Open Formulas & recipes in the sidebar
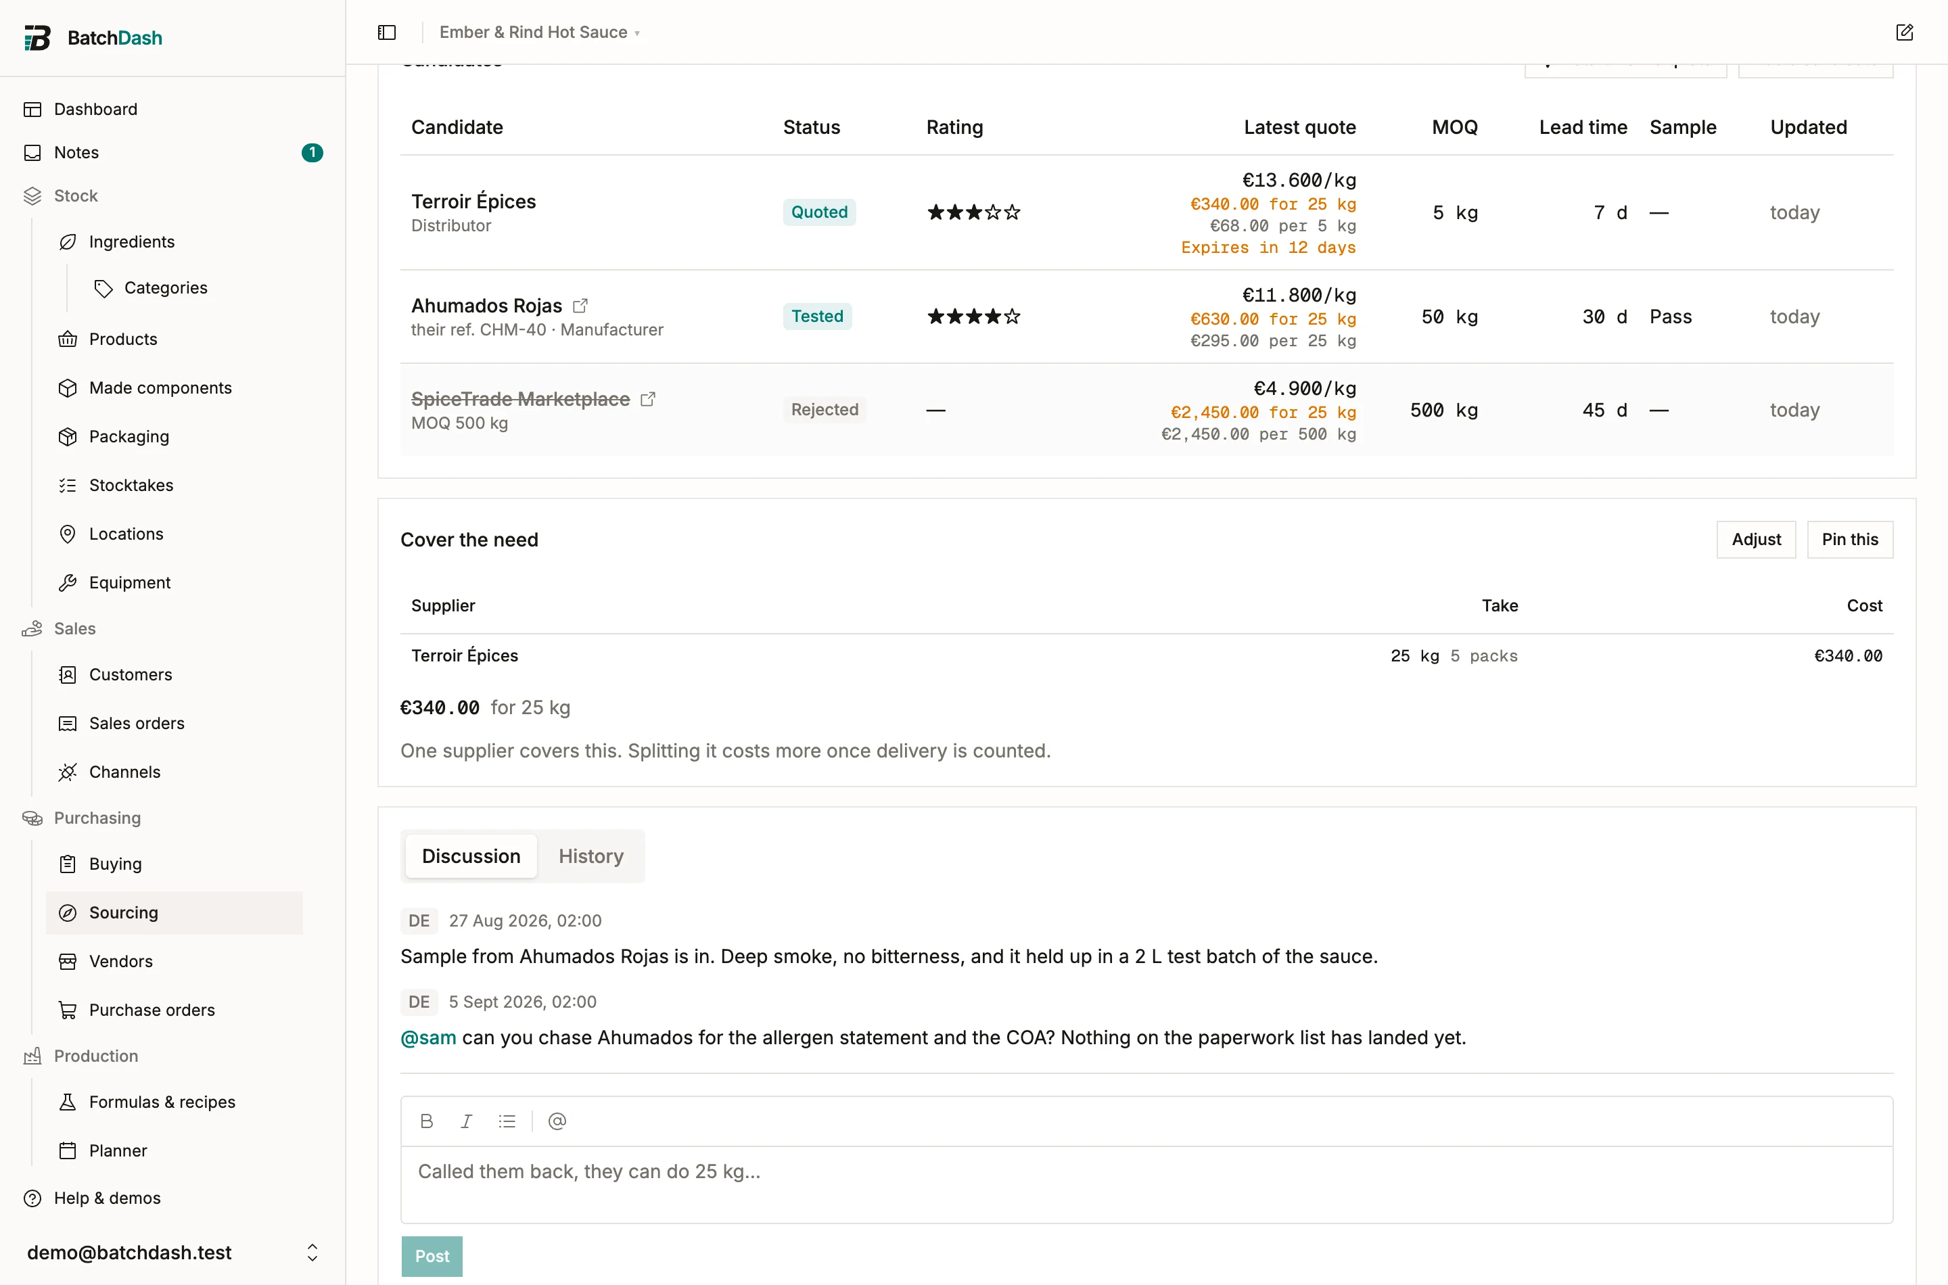Image resolution: width=1948 pixels, height=1285 pixels. point(174,1102)
